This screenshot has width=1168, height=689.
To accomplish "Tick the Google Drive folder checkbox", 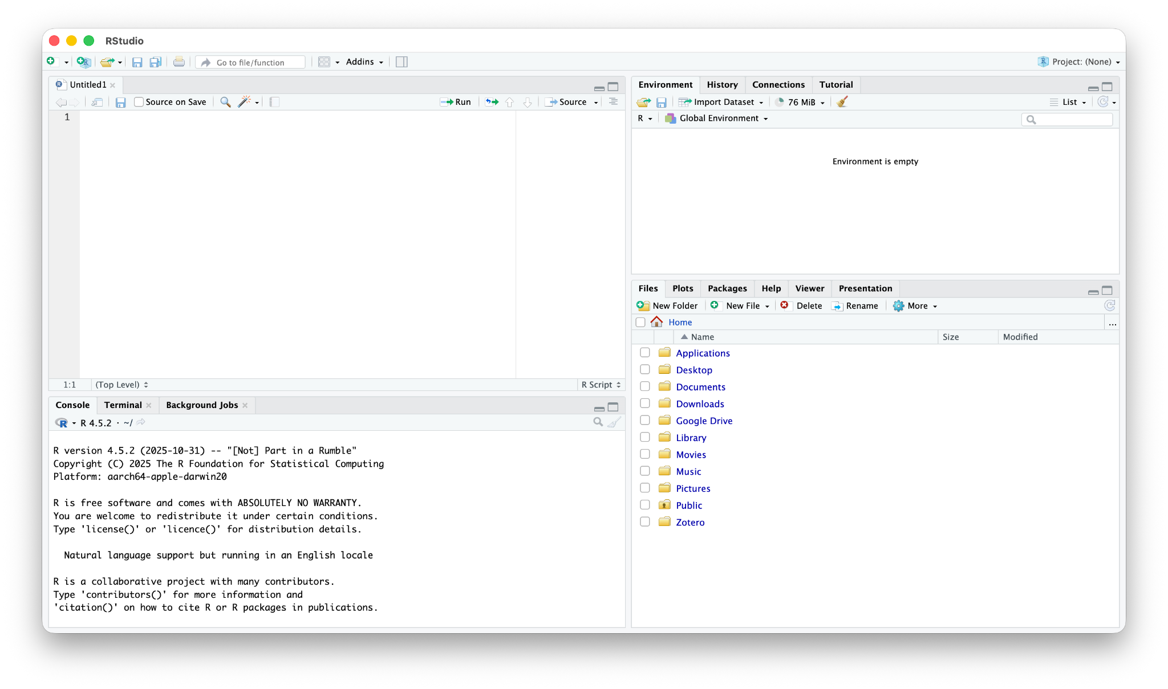I will (645, 420).
